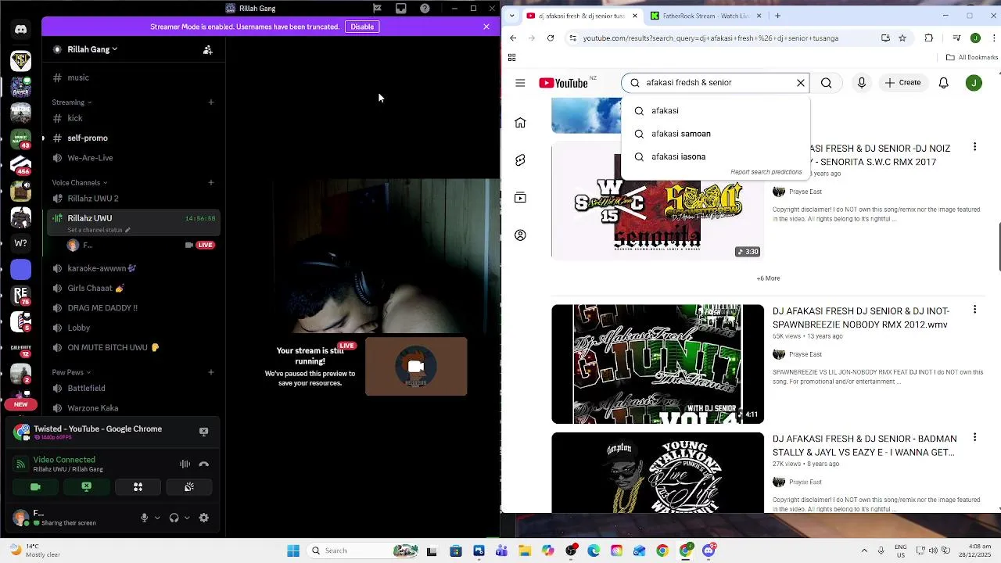This screenshot has width=1001, height=563.
Task: Open more options for Senorita RMX video
Action: (974, 147)
